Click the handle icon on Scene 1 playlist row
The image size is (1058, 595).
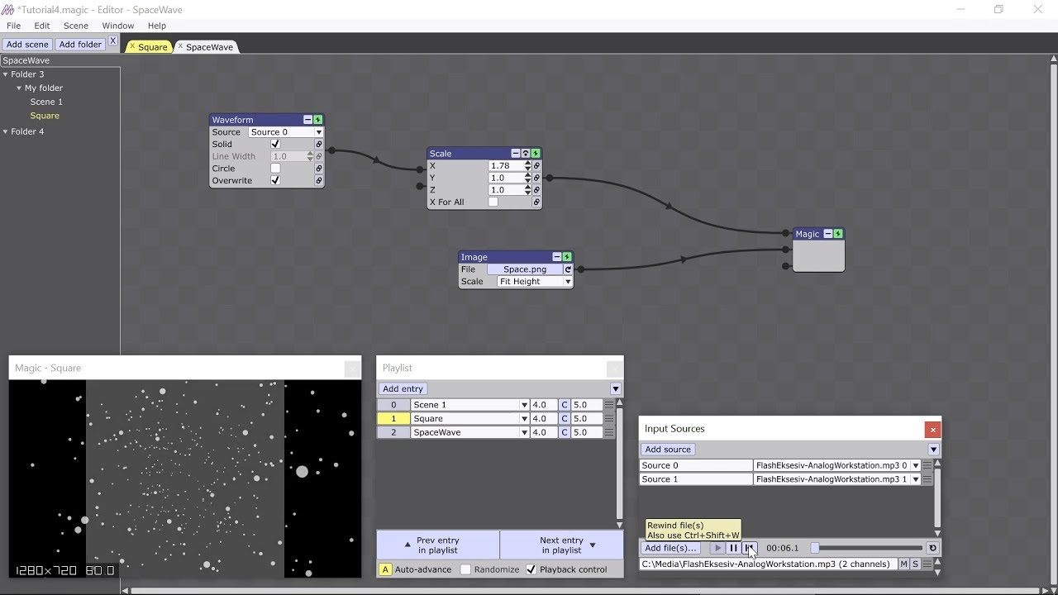tap(609, 405)
